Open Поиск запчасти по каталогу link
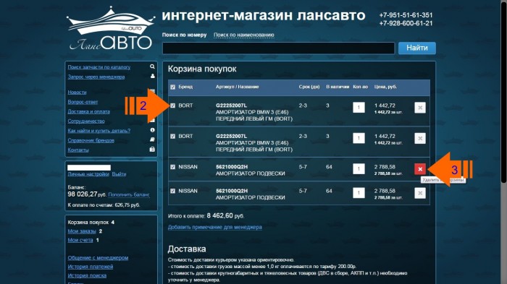The height and width of the screenshot is (284, 507). click(99, 67)
